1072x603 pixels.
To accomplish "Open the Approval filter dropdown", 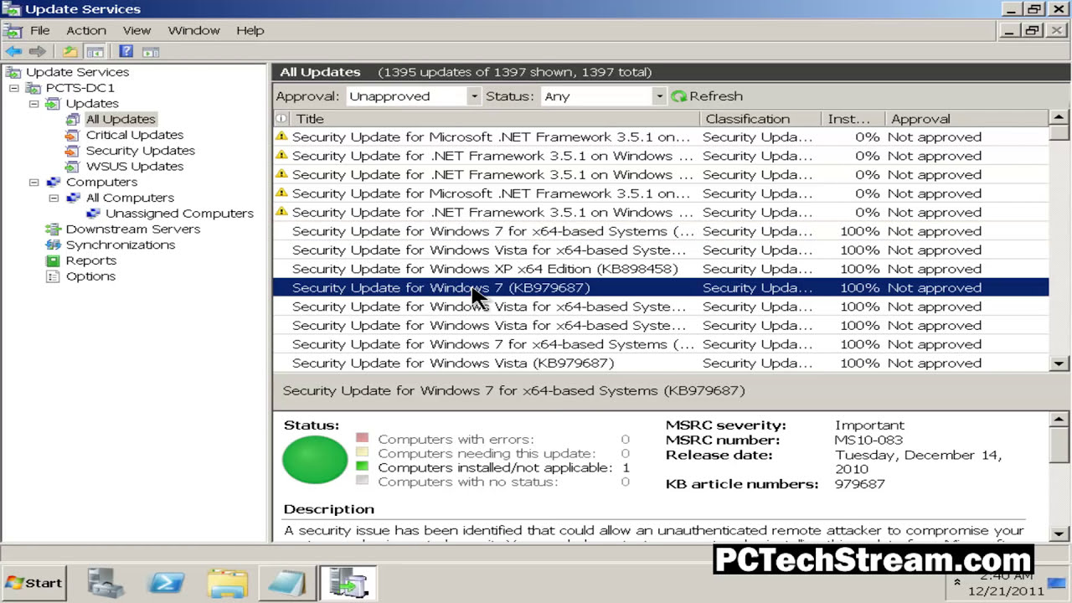I will tap(473, 96).
